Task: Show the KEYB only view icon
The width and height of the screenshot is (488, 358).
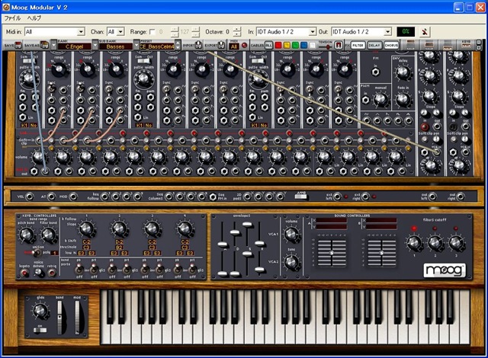Action: (466, 45)
